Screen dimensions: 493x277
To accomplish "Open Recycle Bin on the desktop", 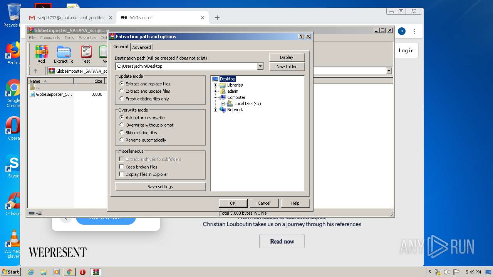I will pos(13,15).
